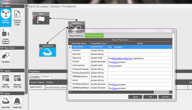Click the Condition 0 node header
Image resolution: width=192 pixels, height=110 pixels.
[x=77, y=23]
